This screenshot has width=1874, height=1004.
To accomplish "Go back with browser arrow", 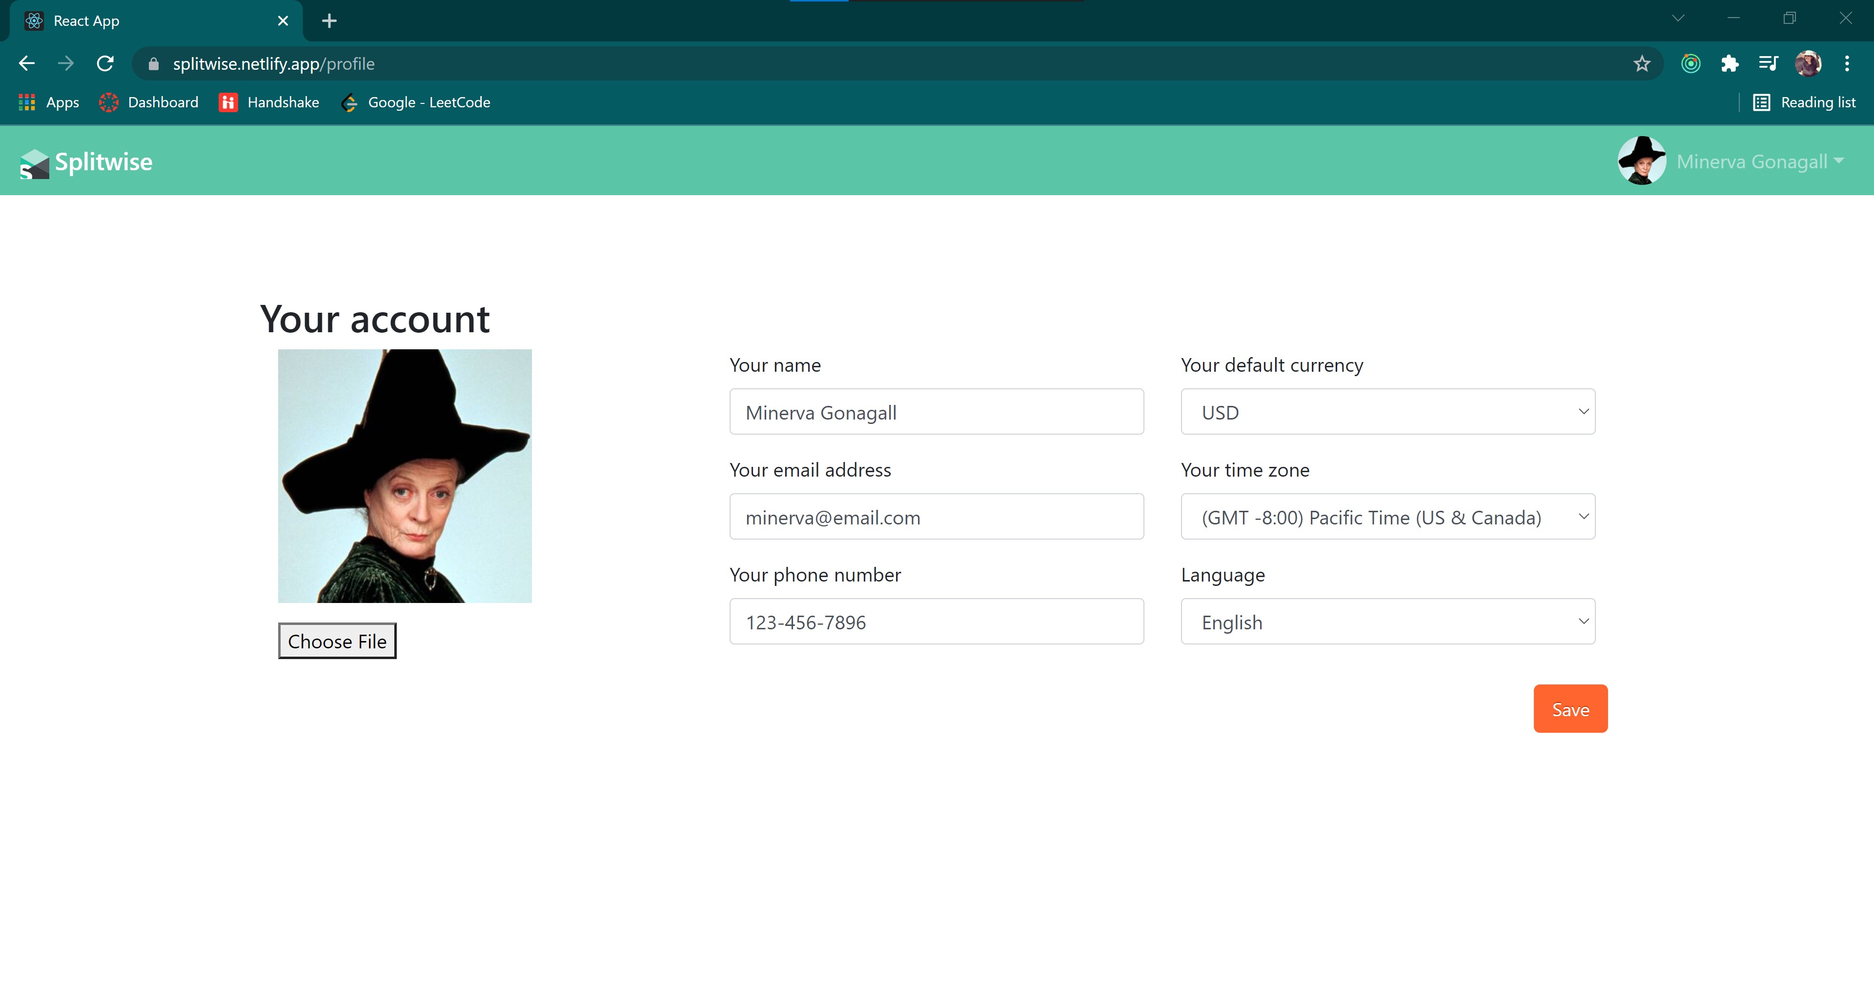I will pos(27,64).
